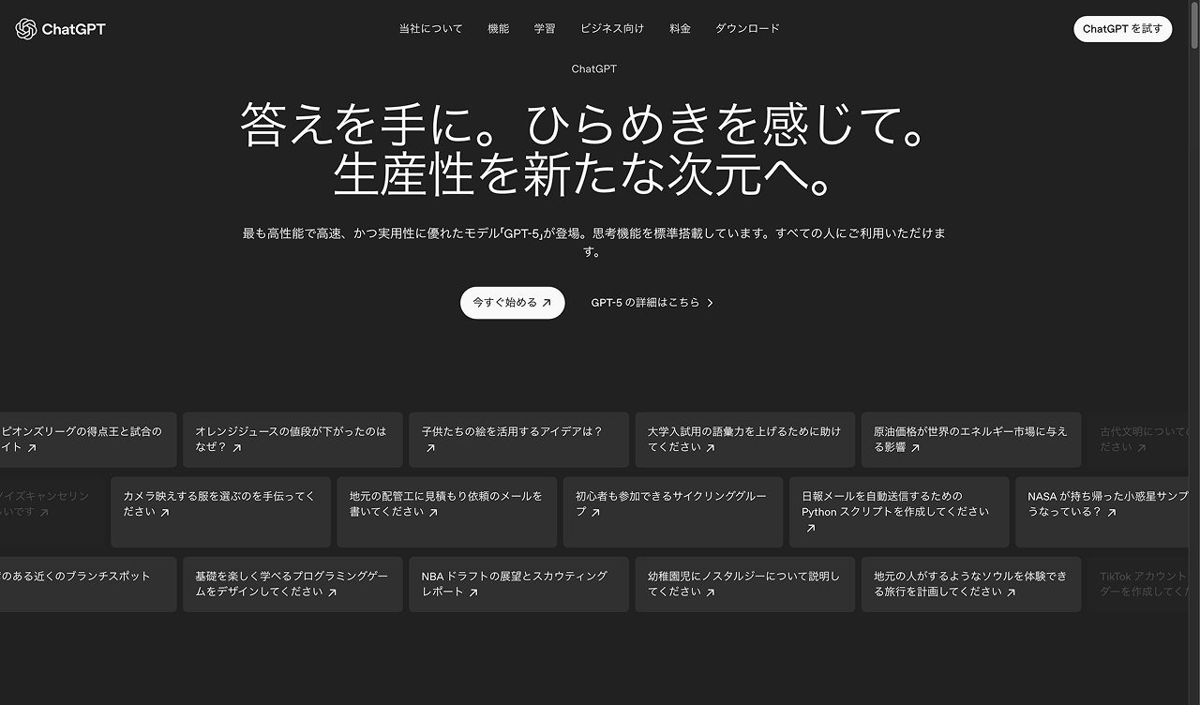Open the 当社について menu
The height and width of the screenshot is (705, 1200).
tap(430, 29)
